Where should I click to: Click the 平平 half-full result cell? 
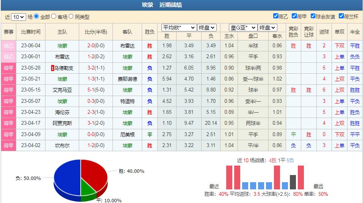pos(355,135)
